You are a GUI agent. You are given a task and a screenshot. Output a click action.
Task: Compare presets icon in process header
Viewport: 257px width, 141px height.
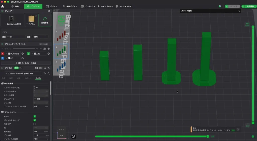coord(48,68)
